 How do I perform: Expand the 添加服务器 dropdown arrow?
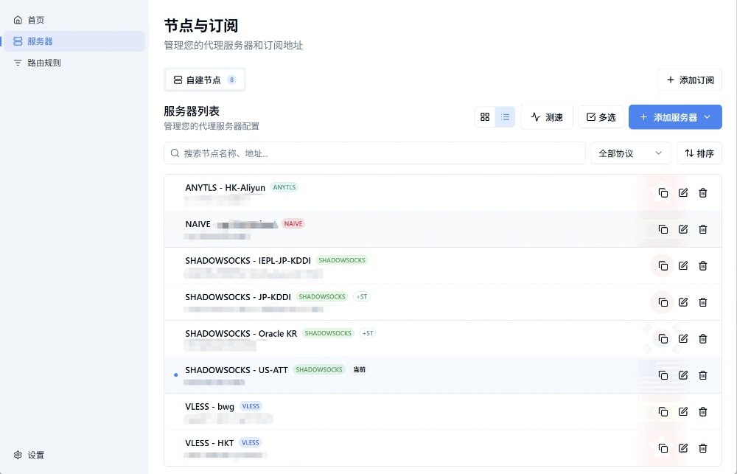click(x=708, y=117)
